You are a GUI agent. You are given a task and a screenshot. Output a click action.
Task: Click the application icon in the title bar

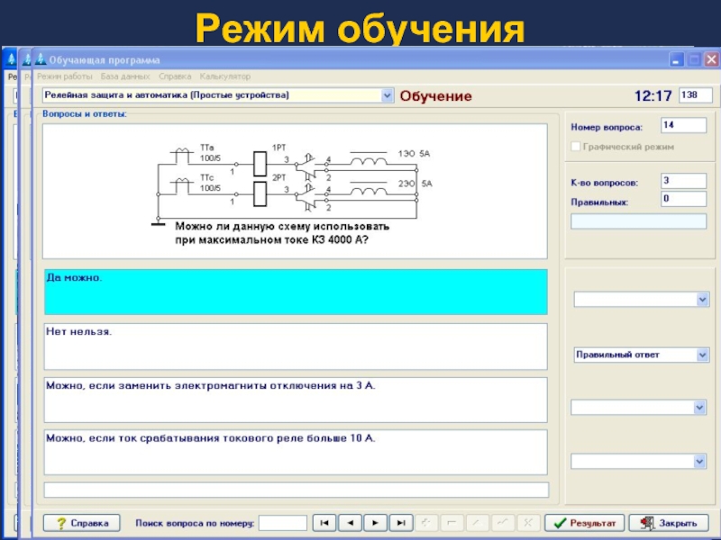coord(41,59)
